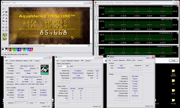Viewport: 180px width, 108px height.
Task: Select the Rectangle shape tool
Action: (x=3, y=27)
